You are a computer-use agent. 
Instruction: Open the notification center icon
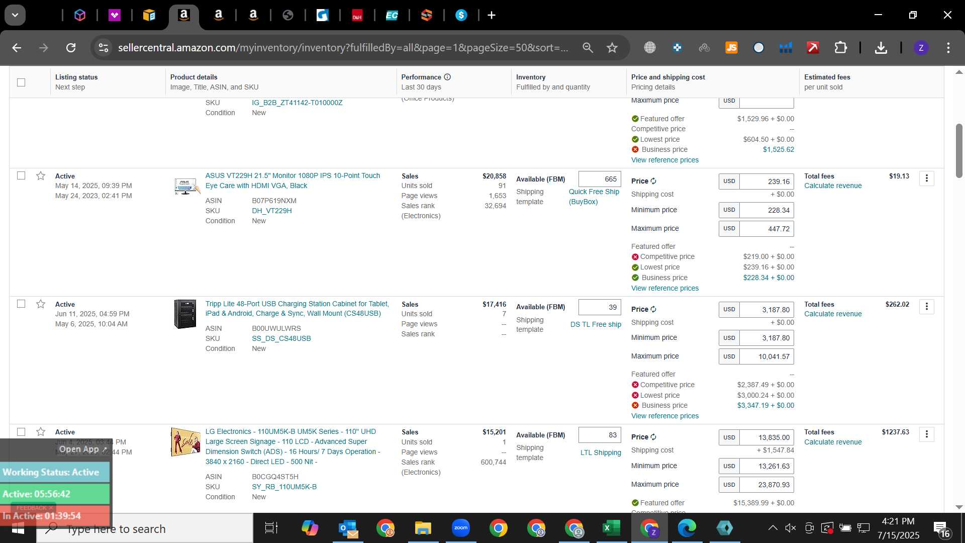click(941, 528)
